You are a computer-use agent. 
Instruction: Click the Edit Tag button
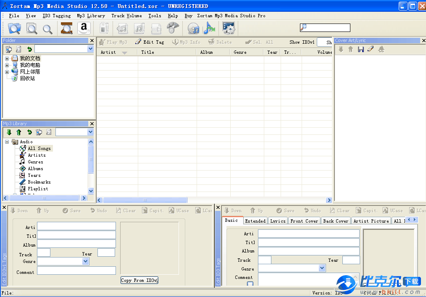150,42
